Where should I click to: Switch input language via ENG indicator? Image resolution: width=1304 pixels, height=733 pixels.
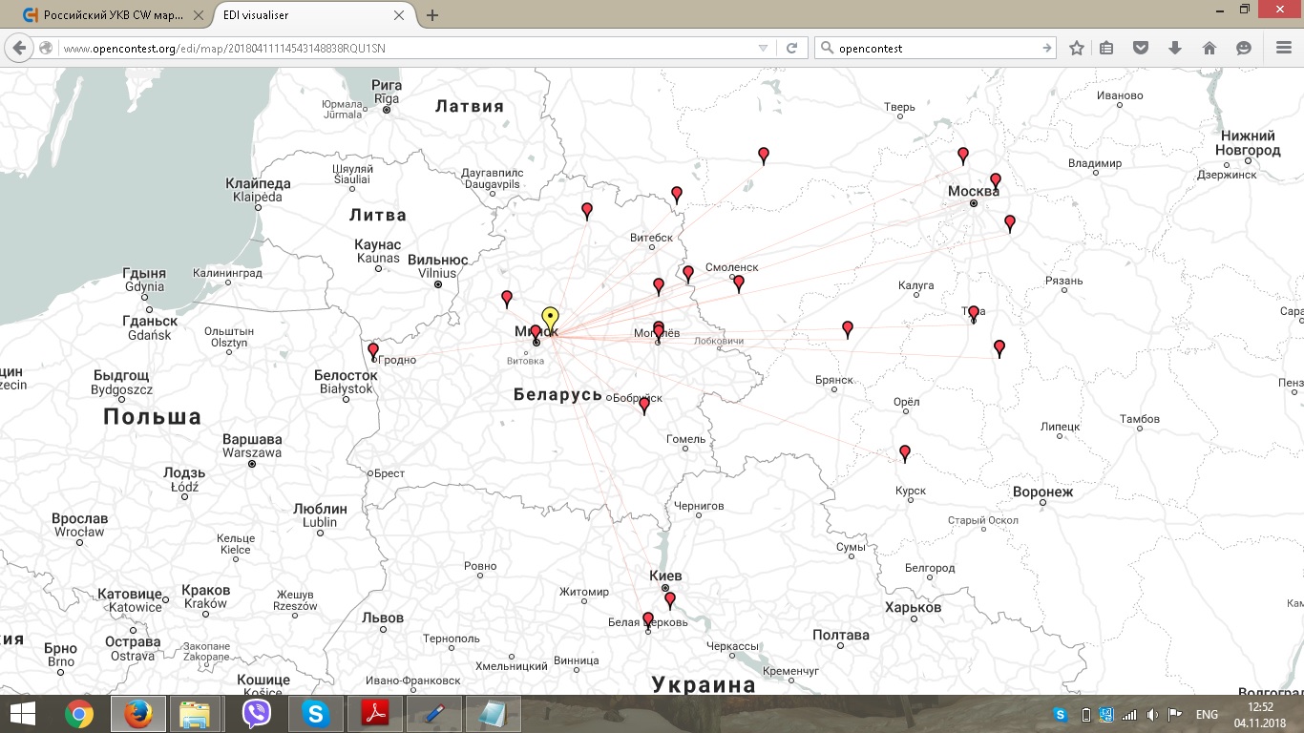point(1206,714)
